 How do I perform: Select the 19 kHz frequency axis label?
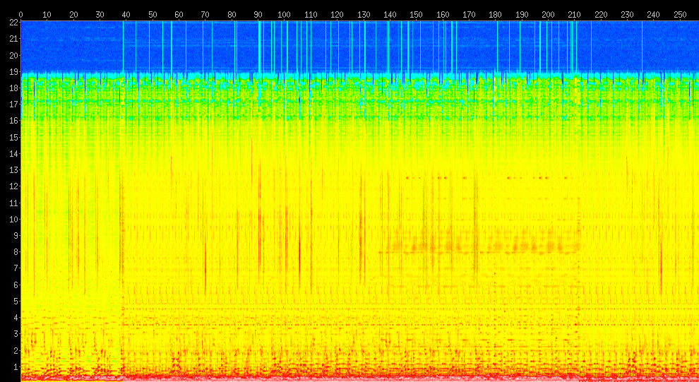click(13, 72)
